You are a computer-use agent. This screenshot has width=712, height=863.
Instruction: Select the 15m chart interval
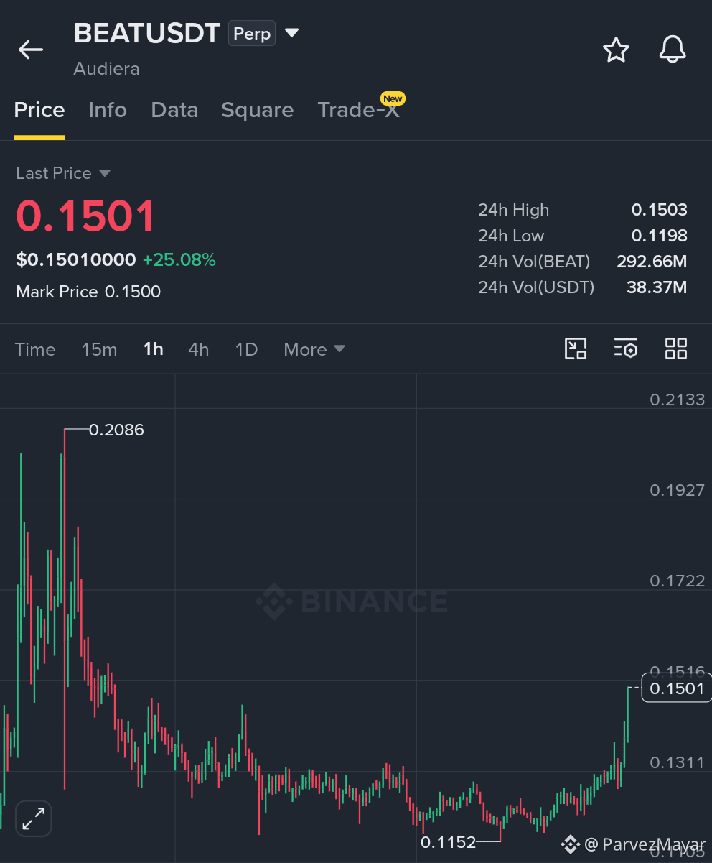99,349
